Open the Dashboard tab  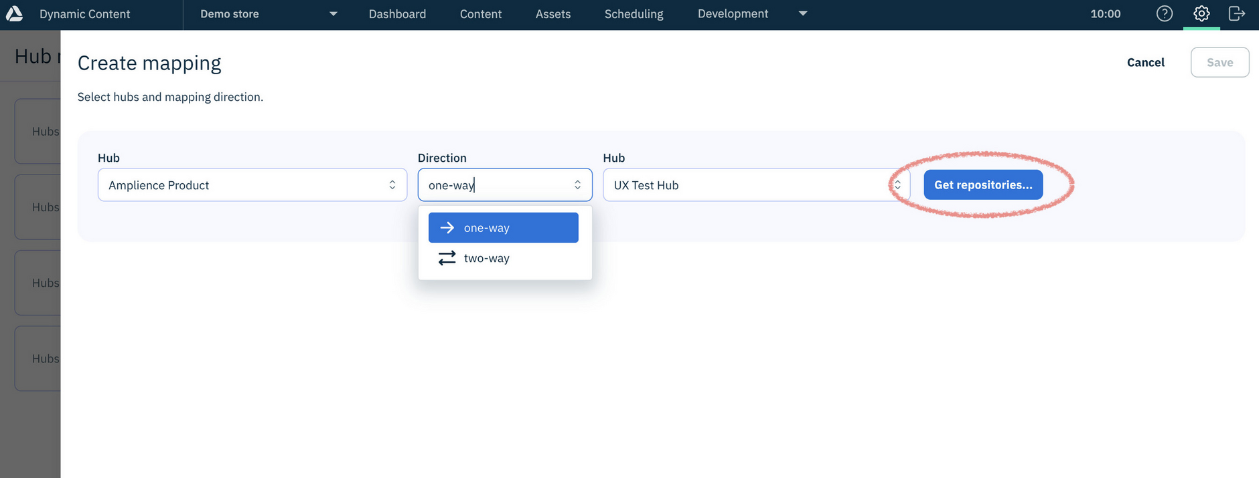tap(397, 14)
